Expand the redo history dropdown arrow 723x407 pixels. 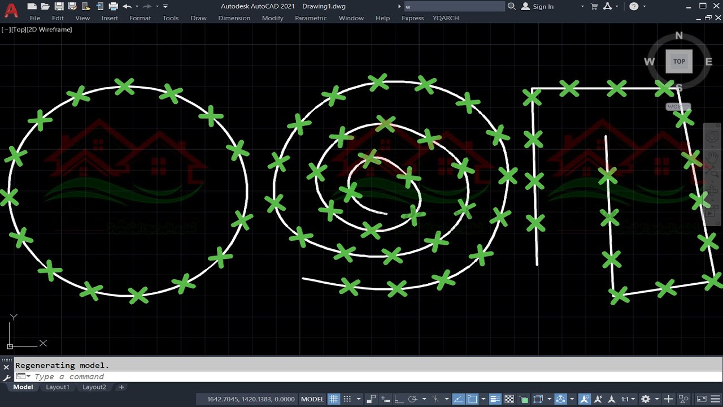[156, 6]
